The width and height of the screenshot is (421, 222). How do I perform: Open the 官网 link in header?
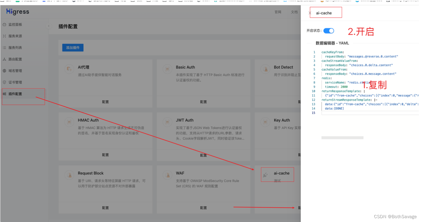tap(278, 12)
